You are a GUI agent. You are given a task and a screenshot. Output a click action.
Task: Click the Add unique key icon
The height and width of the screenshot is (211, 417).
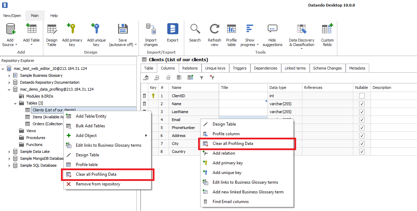96,29
